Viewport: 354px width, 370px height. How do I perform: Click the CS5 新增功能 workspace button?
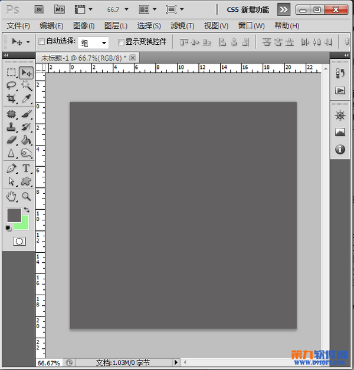(x=248, y=9)
